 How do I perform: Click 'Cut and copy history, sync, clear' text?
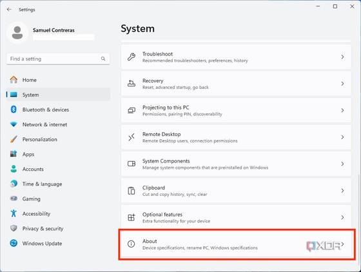(x=175, y=195)
